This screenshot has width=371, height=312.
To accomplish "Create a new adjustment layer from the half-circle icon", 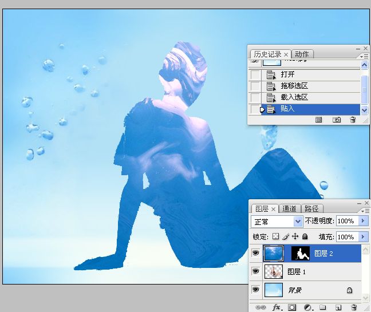I will point(307,307).
